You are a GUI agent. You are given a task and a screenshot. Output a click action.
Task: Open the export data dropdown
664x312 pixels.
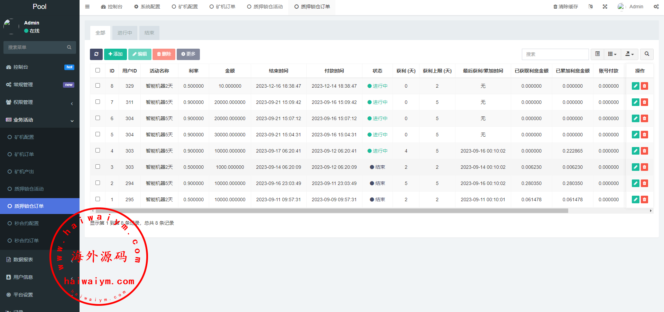pos(629,54)
